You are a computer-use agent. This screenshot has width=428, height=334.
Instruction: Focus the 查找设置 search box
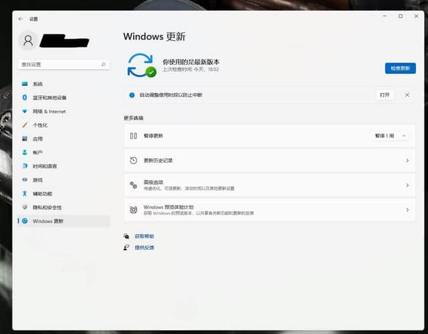[x=64, y=64]
